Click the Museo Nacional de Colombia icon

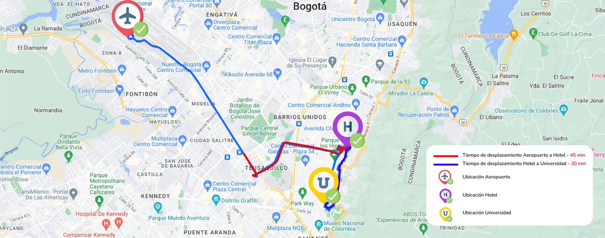(x=319, y=225)
